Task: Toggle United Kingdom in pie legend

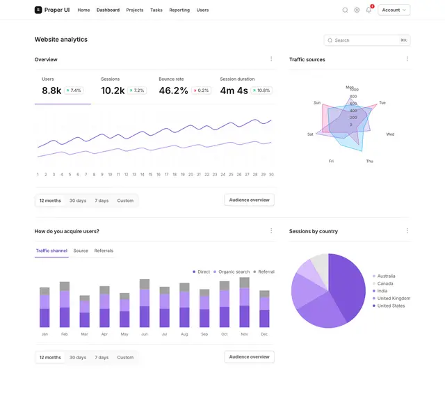Action: tap(391, 298)
